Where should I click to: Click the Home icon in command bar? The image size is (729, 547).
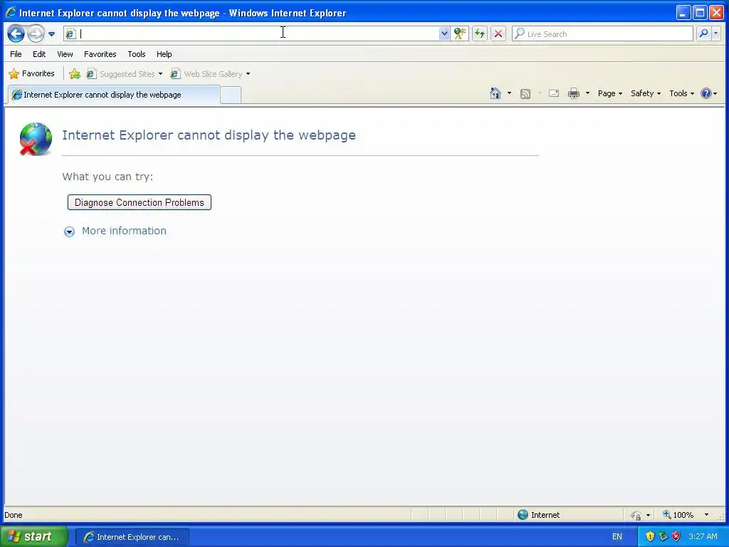pos(495,93)
